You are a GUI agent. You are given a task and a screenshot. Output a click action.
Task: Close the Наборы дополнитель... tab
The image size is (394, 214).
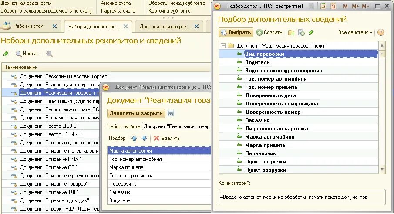pyautogui.click(x=126, y=27)
